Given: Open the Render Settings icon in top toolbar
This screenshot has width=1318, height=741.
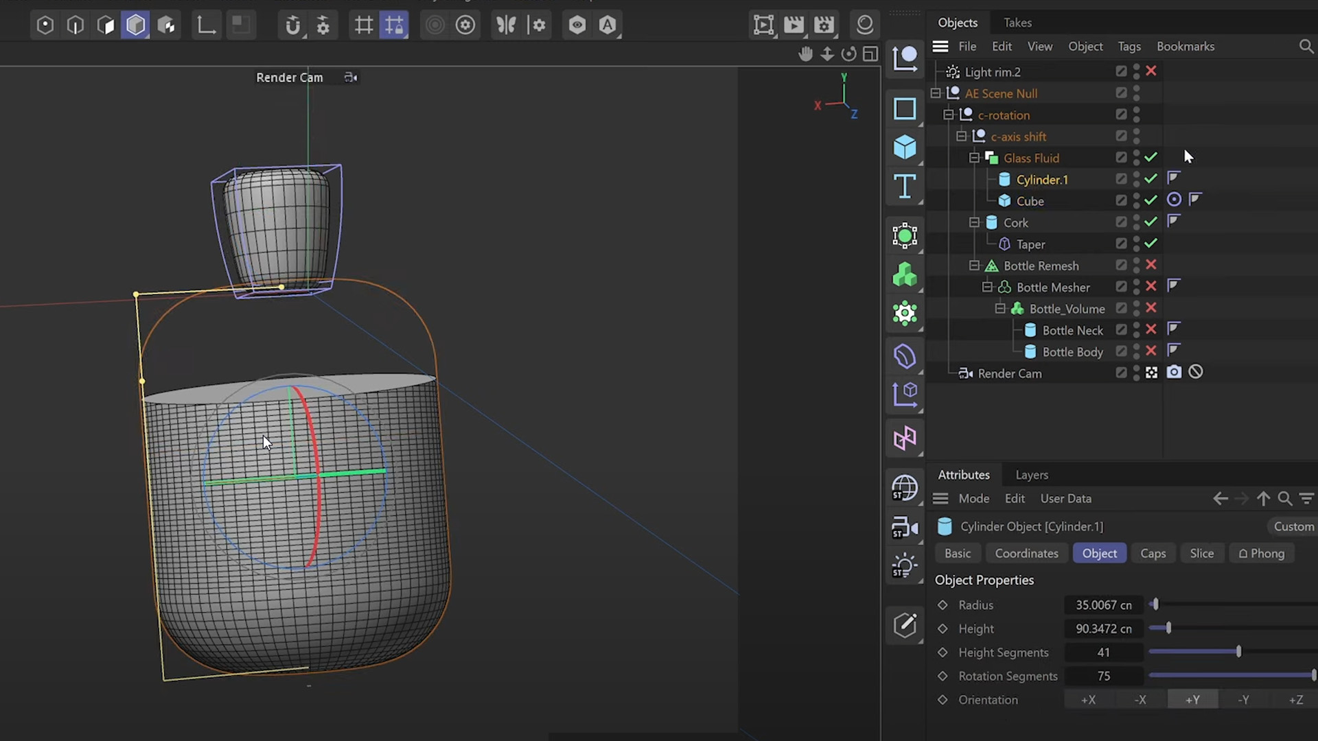Looking at the screenshot, I should 824,25.
